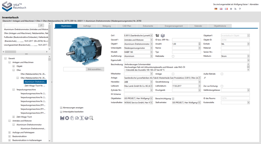Screen dimensions: 261x144
Task: Open the Hersteller dropdown
Action: pos(151,82)
